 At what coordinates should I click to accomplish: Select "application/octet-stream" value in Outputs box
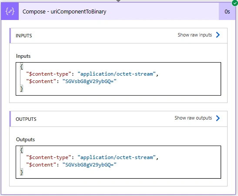point(117,157)
